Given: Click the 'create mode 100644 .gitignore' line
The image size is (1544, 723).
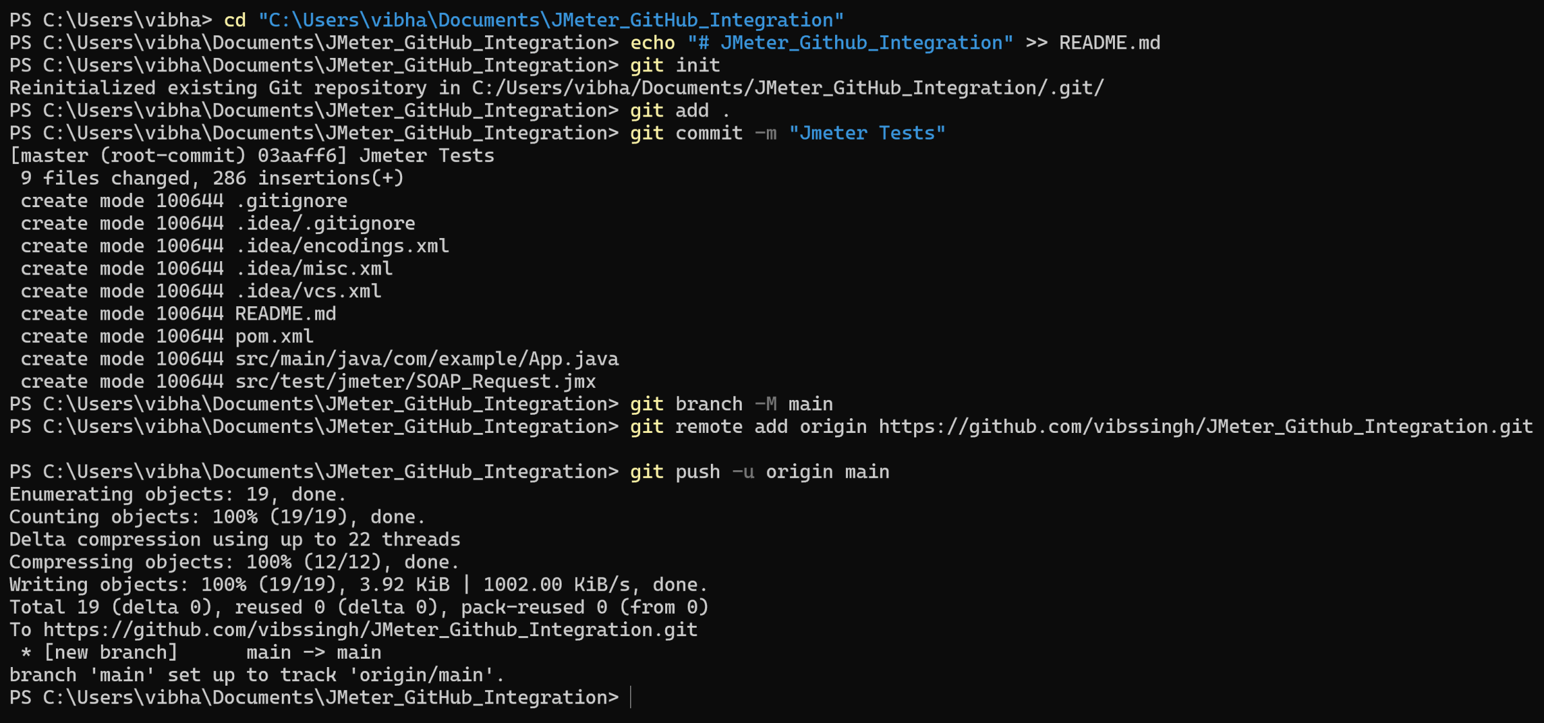Looking at the screenshot, I should click(x=184, y=201).
